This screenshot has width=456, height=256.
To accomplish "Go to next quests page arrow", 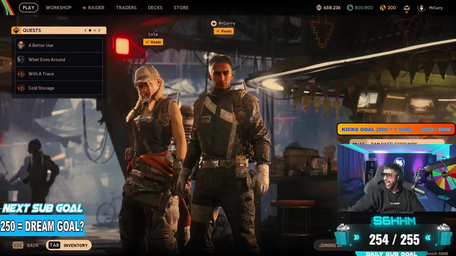I will click(x=99, y=30).
